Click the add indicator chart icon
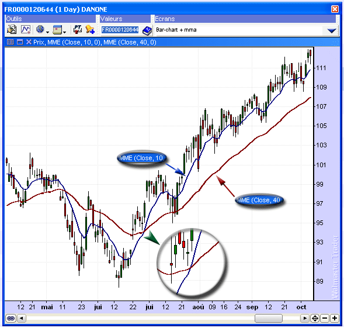 coord(26,29)
